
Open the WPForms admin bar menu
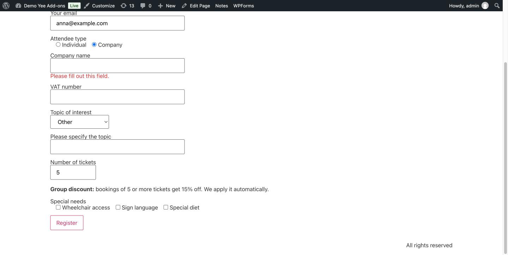pyautogui.click(x=243, y=6)
